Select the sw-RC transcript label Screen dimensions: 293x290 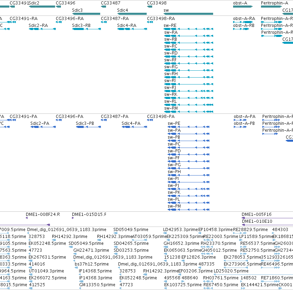[x=171, y=46]
